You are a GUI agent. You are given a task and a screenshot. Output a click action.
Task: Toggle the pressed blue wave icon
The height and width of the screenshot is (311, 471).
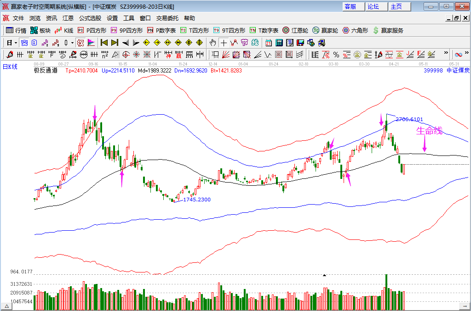pyautogui.click(x=24, y=43)
